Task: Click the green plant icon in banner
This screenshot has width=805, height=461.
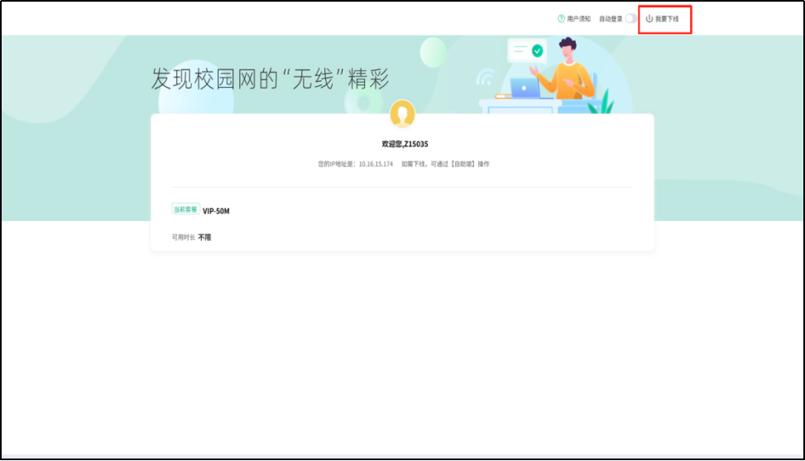Action: 608,102
